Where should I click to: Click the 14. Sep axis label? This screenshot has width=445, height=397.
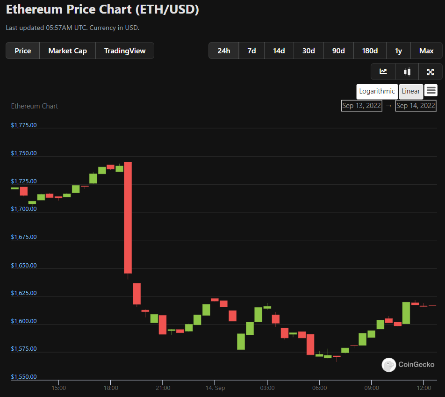coord(215,388)
